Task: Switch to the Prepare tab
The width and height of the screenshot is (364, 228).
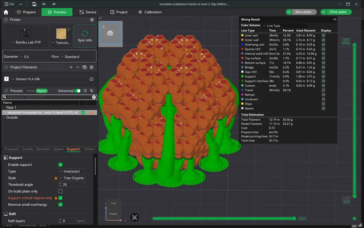Action: point(26,12)
